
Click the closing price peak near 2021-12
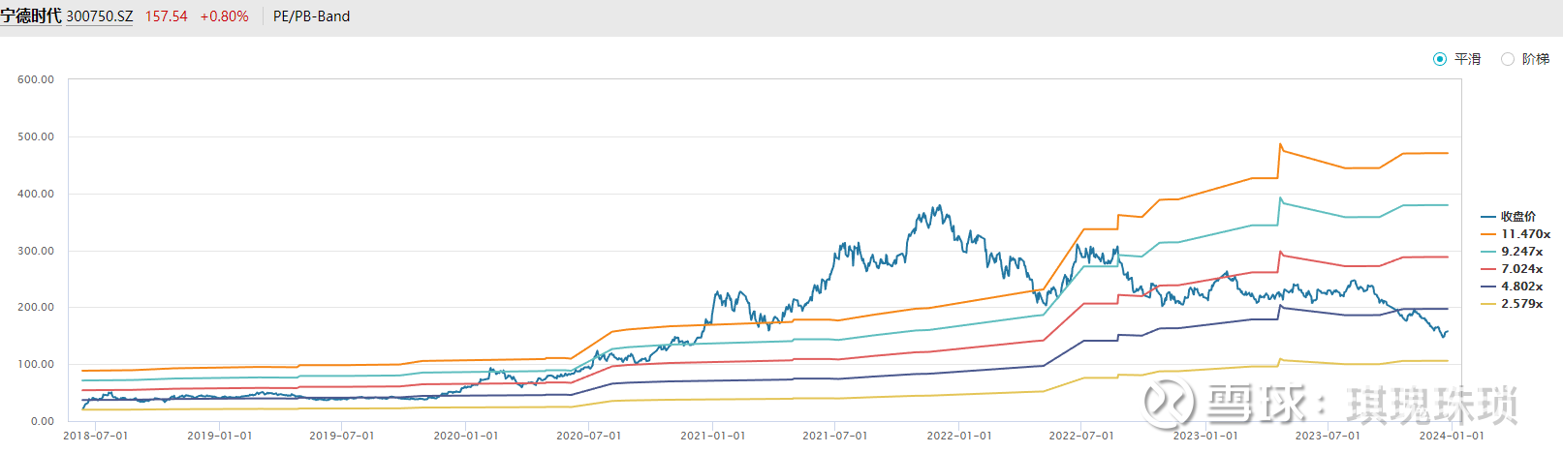(938, 206)
